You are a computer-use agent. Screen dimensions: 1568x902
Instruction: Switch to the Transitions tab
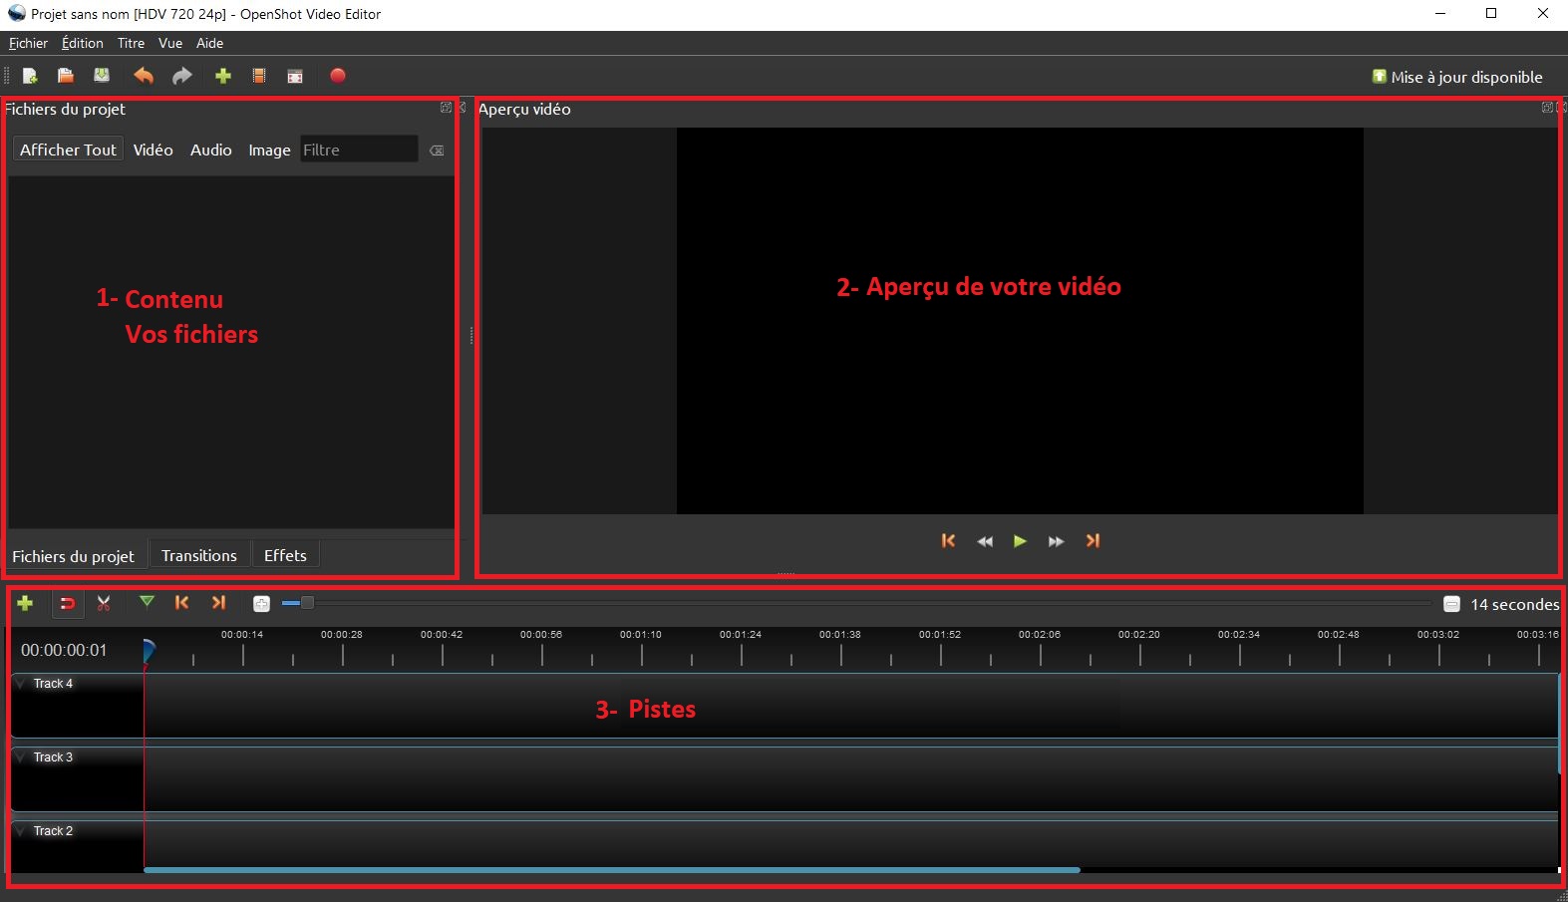(x=199, y=555)
